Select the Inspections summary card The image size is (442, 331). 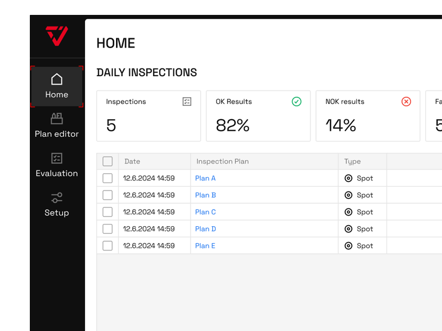tap(149, 116)
